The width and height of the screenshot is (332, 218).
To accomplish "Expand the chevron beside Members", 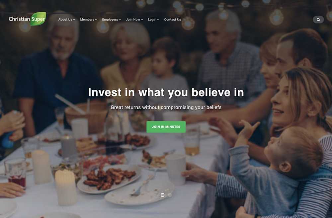I will 96,20.
